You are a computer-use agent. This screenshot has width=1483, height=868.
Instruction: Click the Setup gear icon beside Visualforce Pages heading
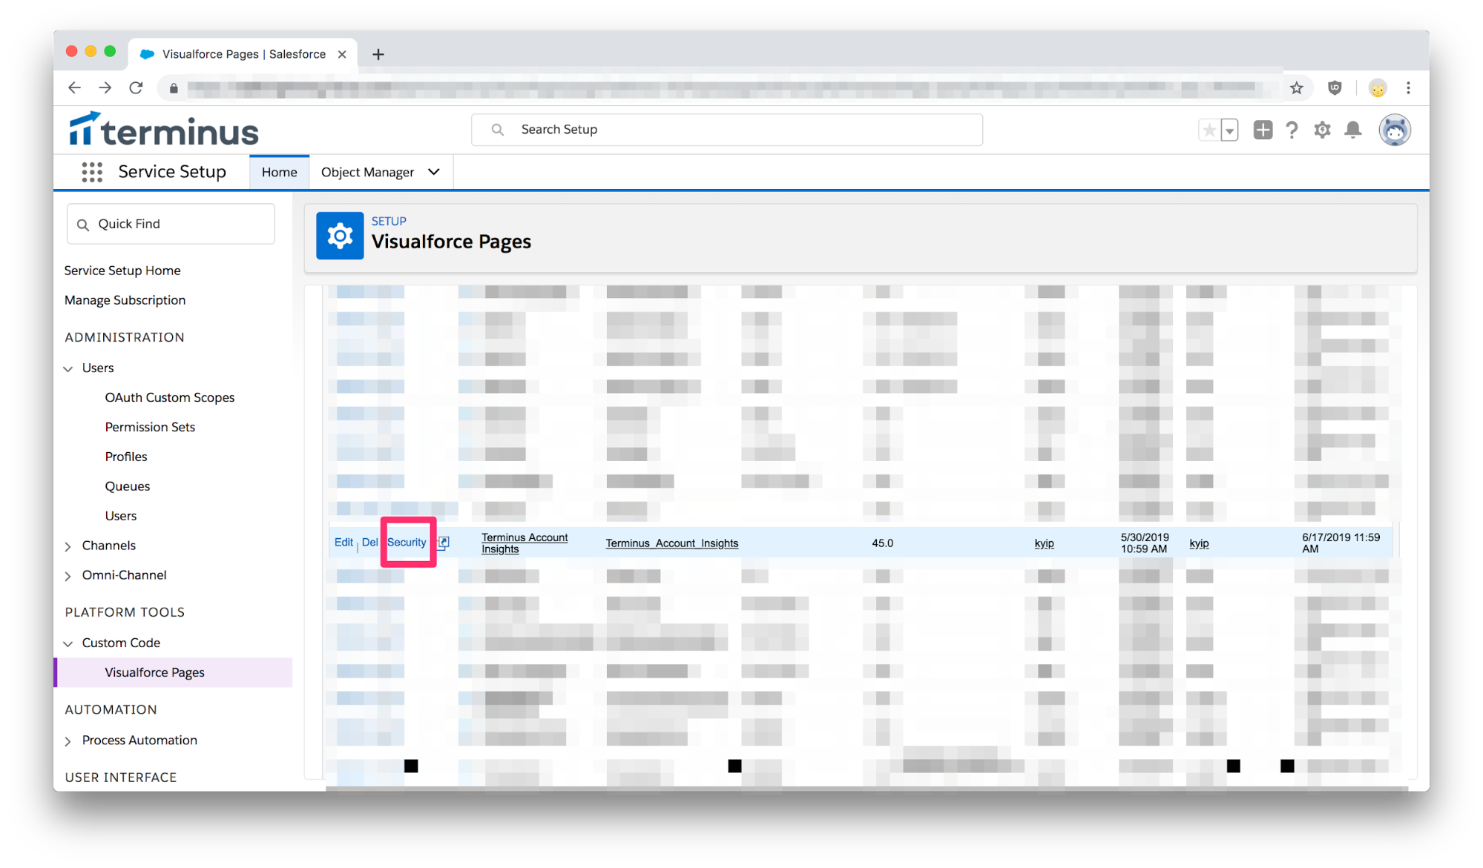click(x=340, y=236)
